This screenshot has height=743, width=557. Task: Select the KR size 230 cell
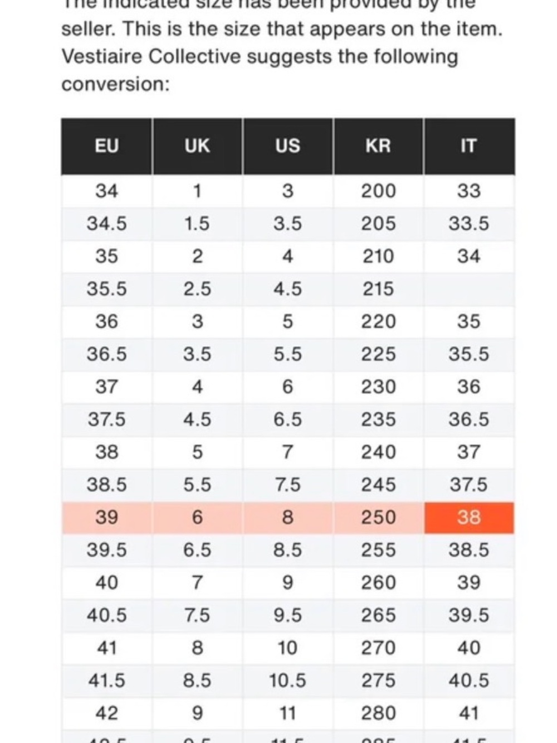click(378, 387)
